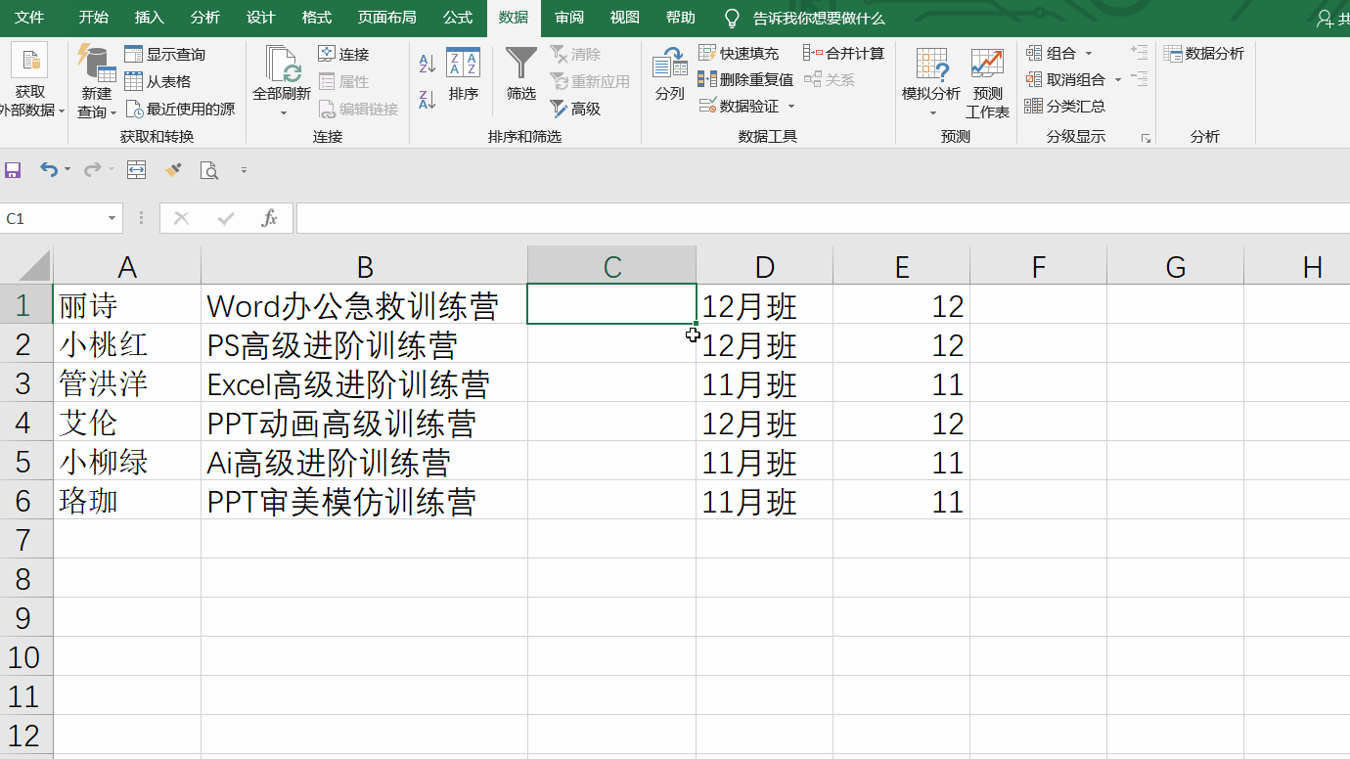Click 从表格 to query from table
Viewport: 1350px width, 759px height.
[x=166, y=80]
